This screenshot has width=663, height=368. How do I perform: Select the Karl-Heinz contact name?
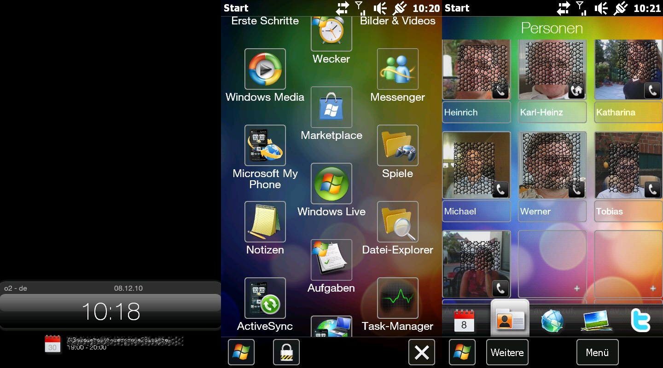click(552, 112)
